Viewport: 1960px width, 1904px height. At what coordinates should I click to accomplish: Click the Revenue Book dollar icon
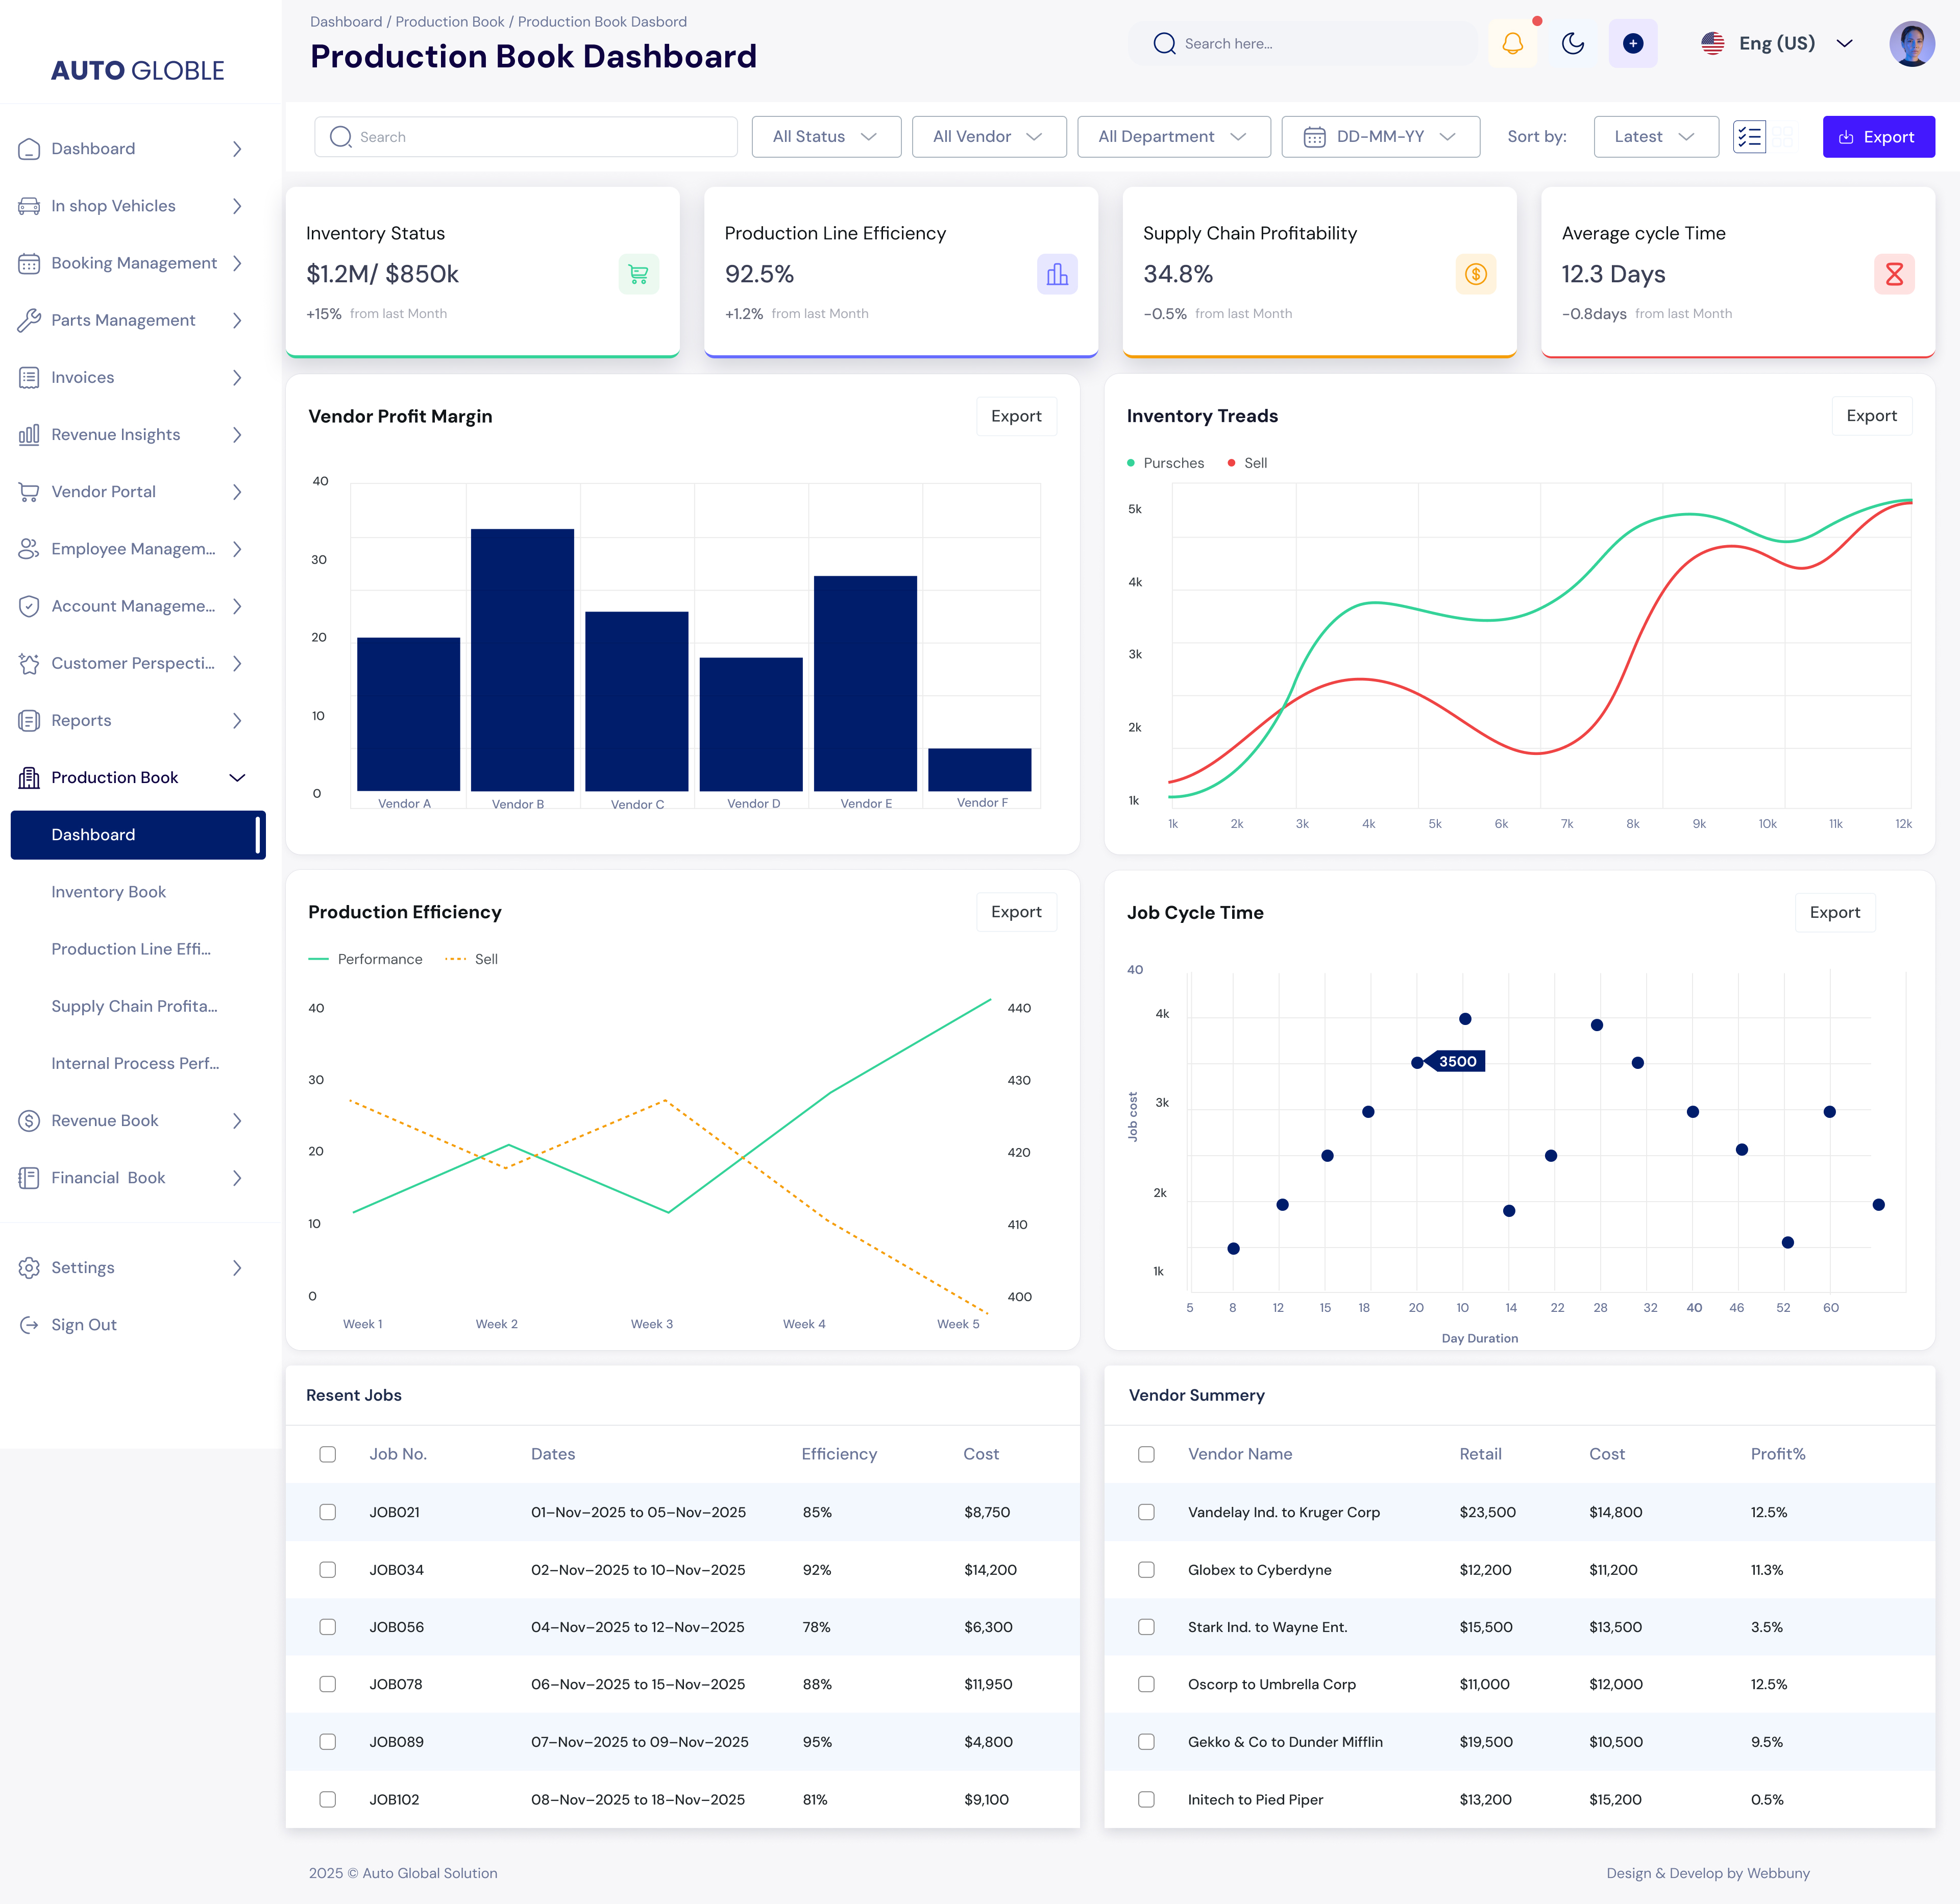(x=29, y=1121)
